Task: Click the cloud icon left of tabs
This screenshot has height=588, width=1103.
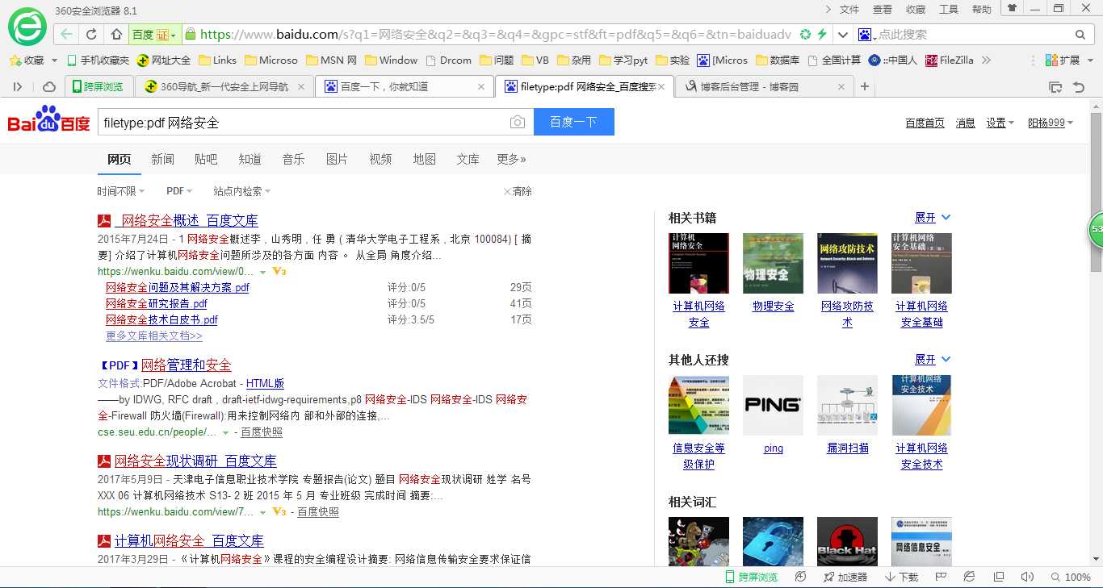Action: tap(49, 86)
